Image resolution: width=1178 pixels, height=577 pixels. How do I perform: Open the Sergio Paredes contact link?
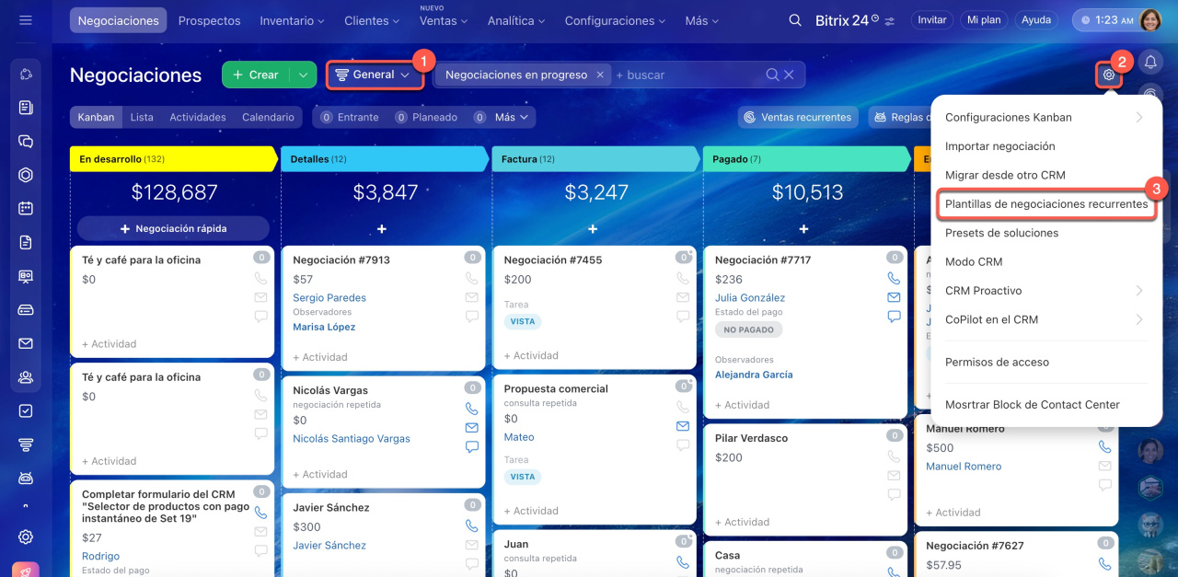[329, 298]
